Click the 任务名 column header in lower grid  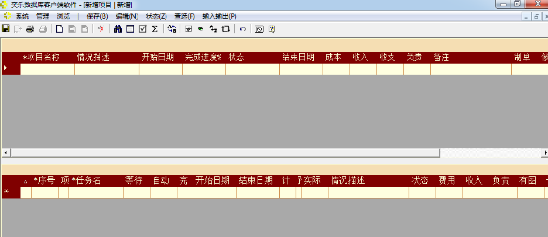[x=88, y=181]
